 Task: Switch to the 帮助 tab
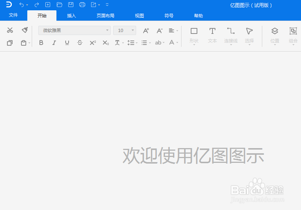[x=198, y=16]
